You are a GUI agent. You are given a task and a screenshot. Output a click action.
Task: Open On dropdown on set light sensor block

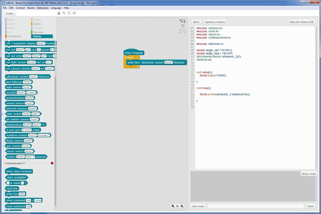point(49,62)
